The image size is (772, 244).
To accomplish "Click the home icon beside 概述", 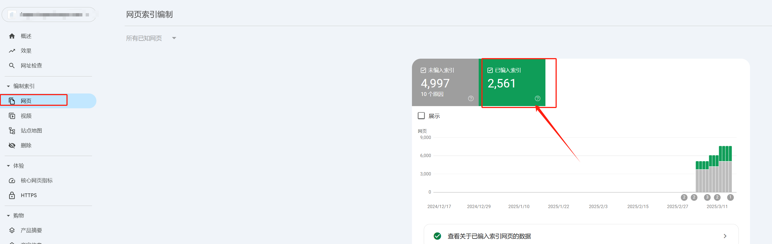I will point(12,36).
